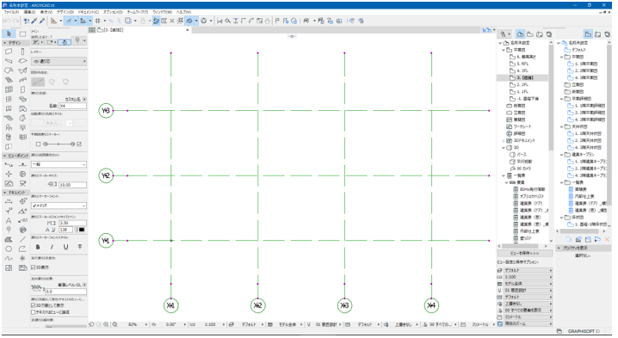Screen dimensions: 618x338
Task: Open the Publisher Sets in Navigator
Action: (x=548, y=34)
